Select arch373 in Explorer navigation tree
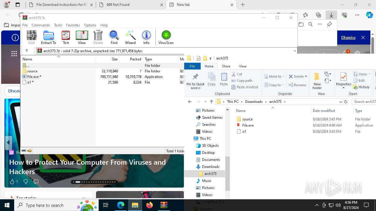 tap(210, 174)
